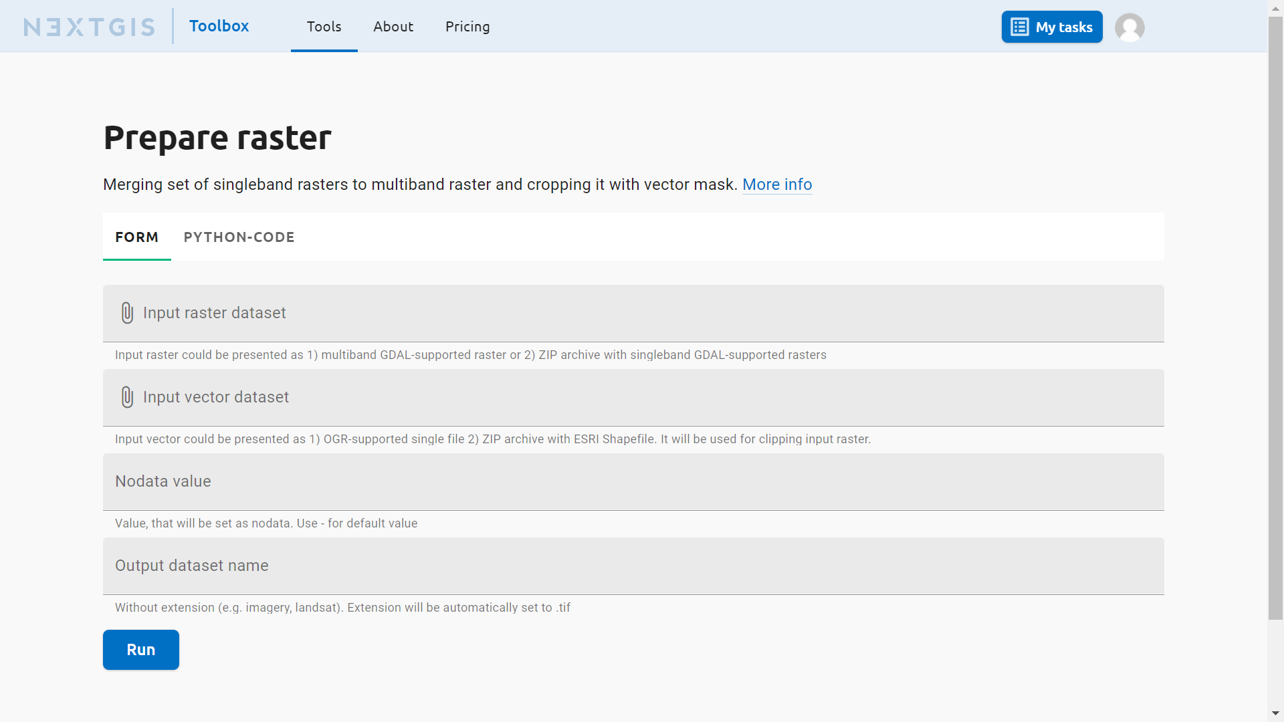The height and width of the screenshot is (722, 1284).
Task: Click the scrollbar up arrow
Action: [x=1275, y=7]
